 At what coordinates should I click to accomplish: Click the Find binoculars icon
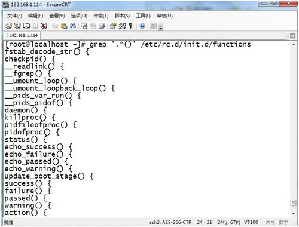pos(73,26)
